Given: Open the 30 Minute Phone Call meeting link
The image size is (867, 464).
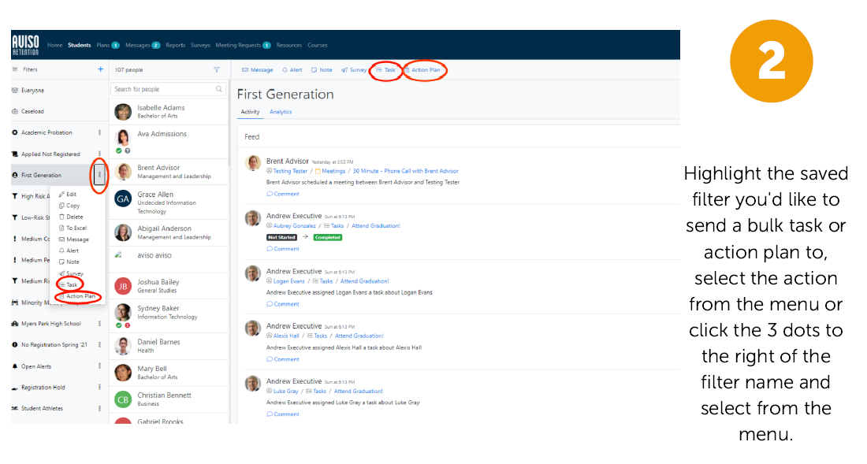Looking at the screenshot, I should [x=405, y=171].
